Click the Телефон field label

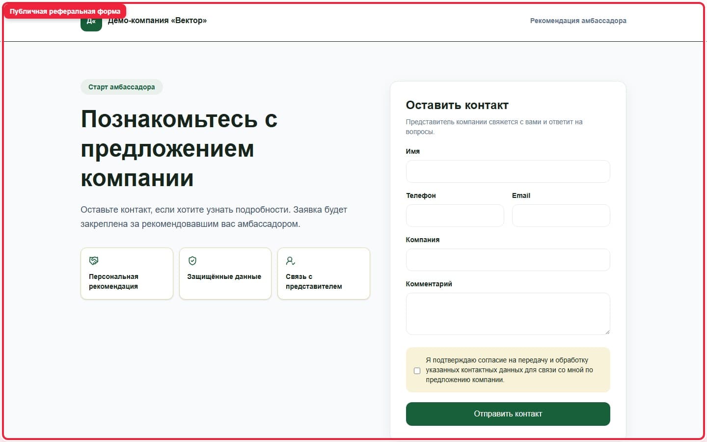pos(421,195)
